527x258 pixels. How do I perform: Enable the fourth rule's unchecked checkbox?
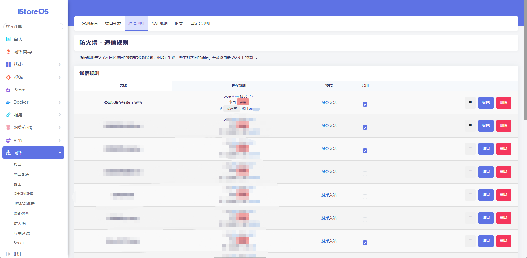(x=365, y=174)
